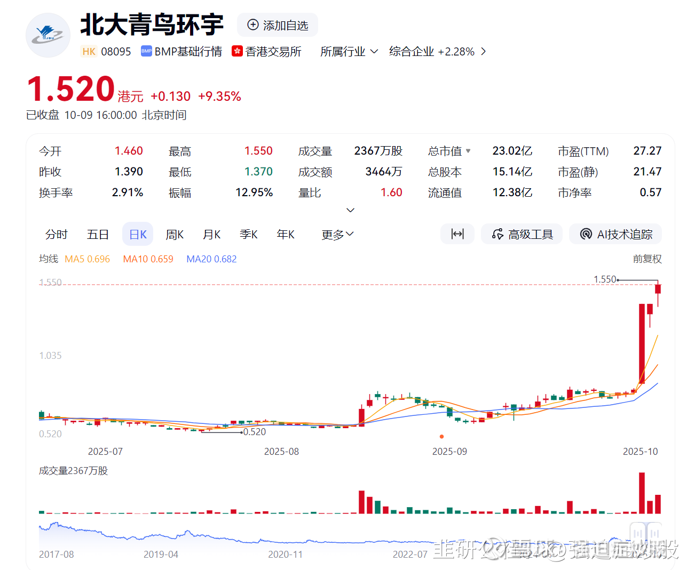Click the MA5 0.696 indicator label
This screenshot has width=687, height=570.
(87, 259)
